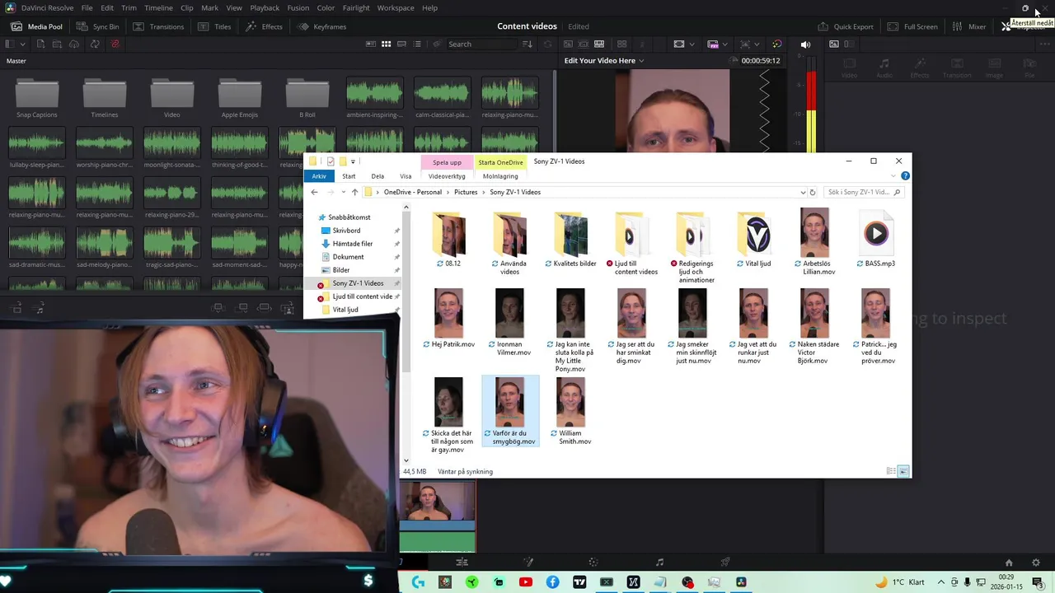The image size is (1055, 593).
Task: Open the Fusion page wand icon
Action: coord(528,563)
